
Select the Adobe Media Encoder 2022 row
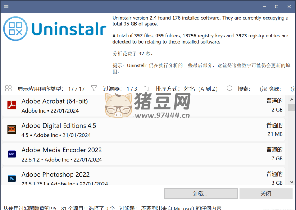(143, 154)
